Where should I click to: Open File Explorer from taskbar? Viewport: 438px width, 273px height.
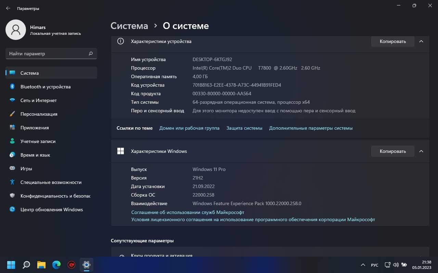tap(41, 264)
